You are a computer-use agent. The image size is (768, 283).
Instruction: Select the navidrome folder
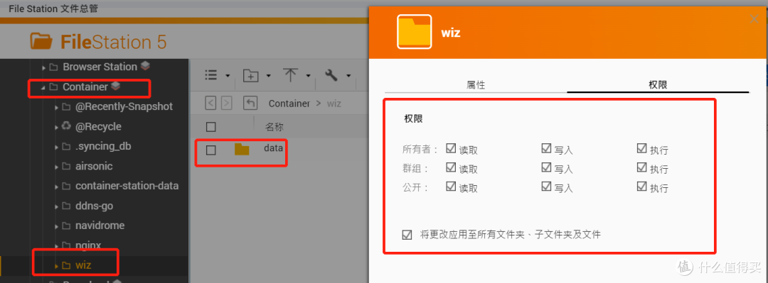pyautogui.click(x=100, y=226)
